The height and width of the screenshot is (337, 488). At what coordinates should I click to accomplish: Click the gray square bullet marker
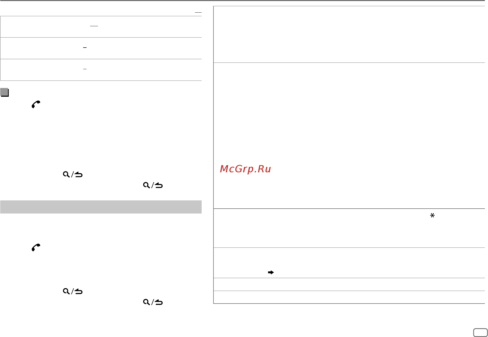click(x=4, y=92)
